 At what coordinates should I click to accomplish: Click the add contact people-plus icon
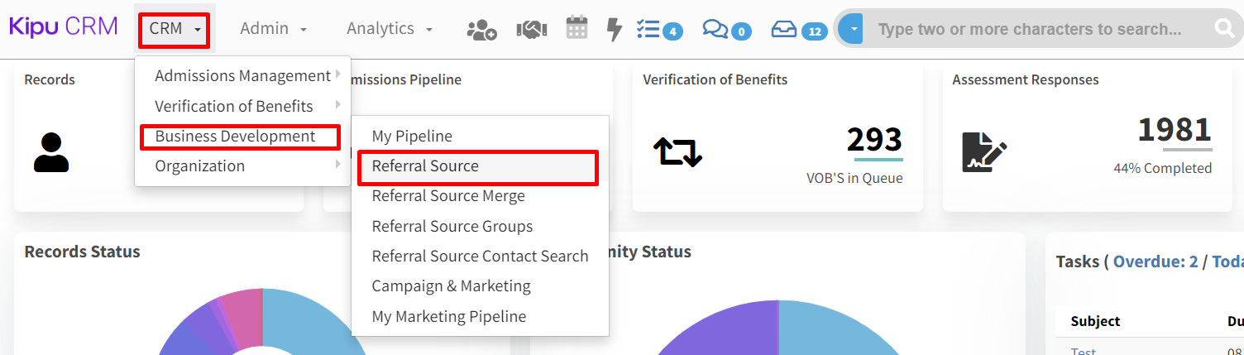(481, 30)
